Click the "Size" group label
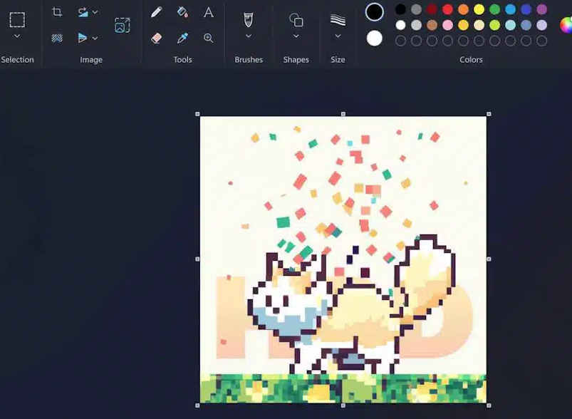This screenshot has width=572, height=419. click(338, 59)
